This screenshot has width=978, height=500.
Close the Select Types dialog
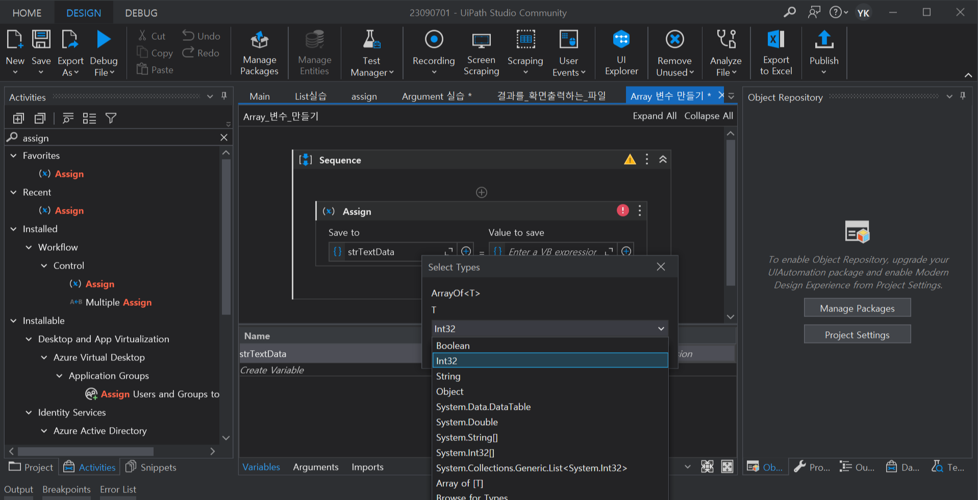(x=661, y=267)
